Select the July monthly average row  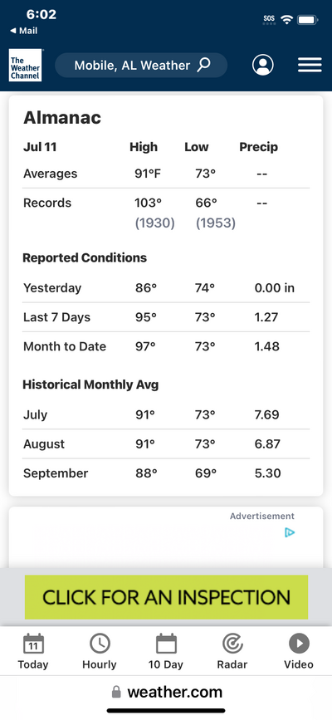[x=166, y=414]
